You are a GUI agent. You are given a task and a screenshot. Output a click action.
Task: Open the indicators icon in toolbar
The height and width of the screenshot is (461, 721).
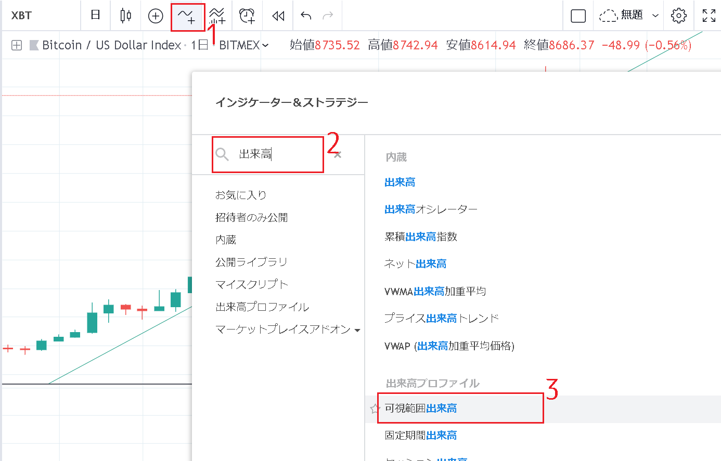coord(188,16)
